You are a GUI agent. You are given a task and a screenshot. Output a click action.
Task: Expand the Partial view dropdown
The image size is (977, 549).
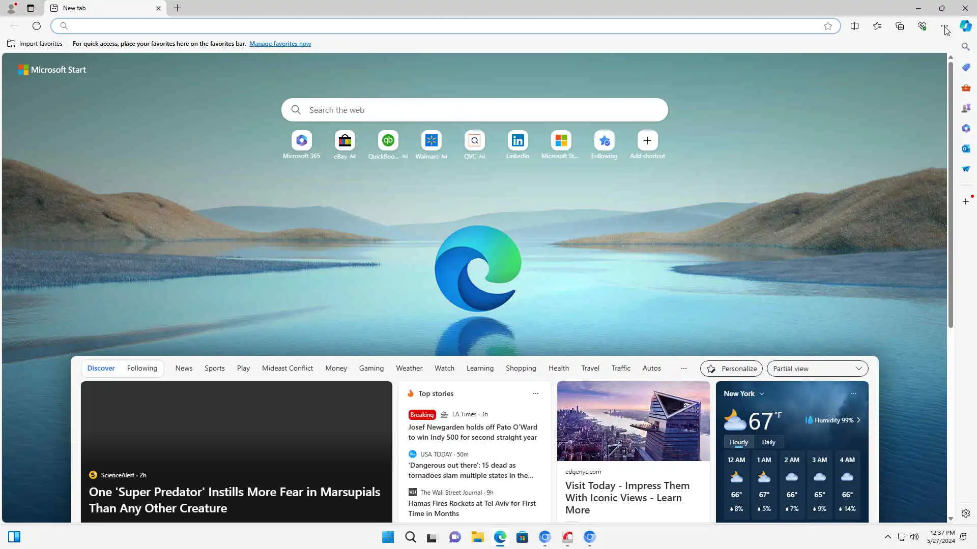tap(817, 369)
